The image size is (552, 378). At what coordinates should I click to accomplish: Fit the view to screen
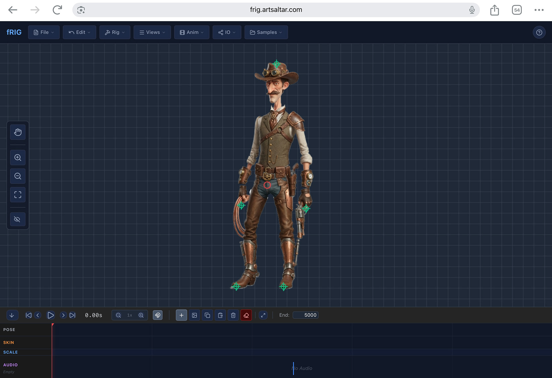coord(18,195)
